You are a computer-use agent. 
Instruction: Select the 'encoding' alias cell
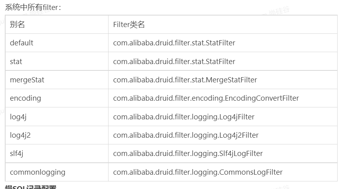click(57, 98)
